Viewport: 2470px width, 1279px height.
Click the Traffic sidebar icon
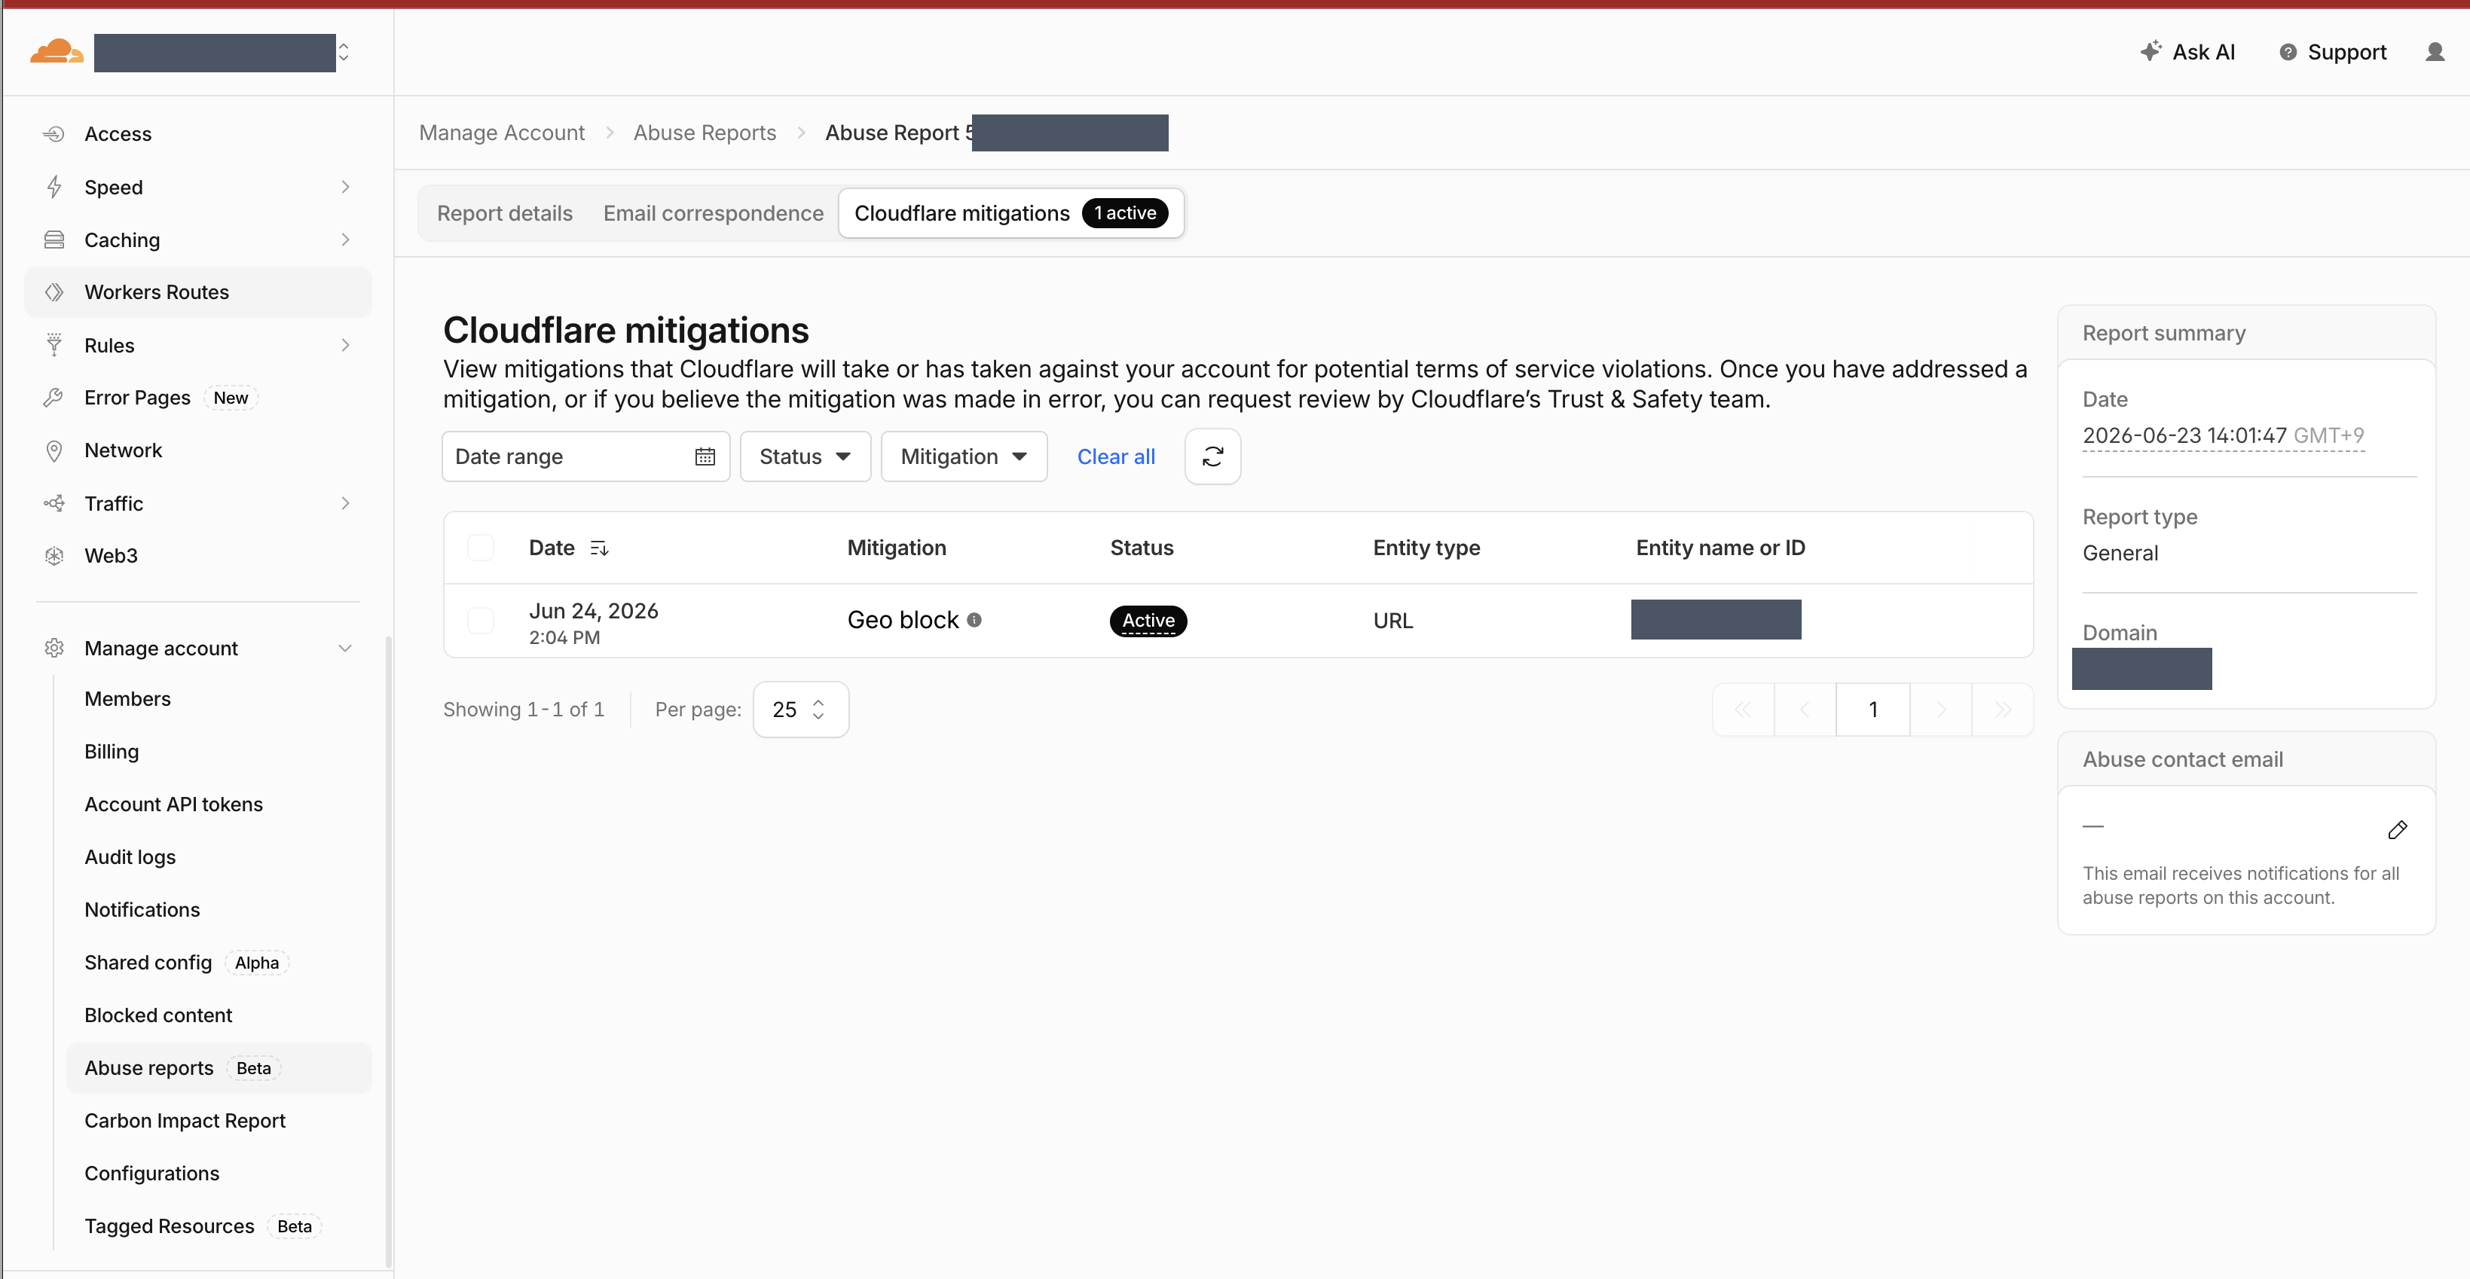tap(55, 502)
